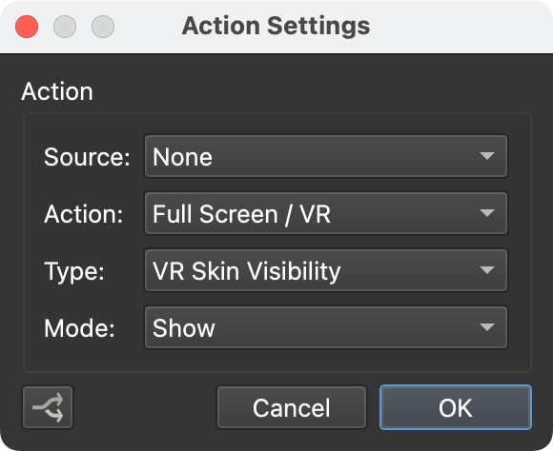Click the arrow of the Full Screen / VR box
This screenshot has height=451, width=553.
(487, 213)
